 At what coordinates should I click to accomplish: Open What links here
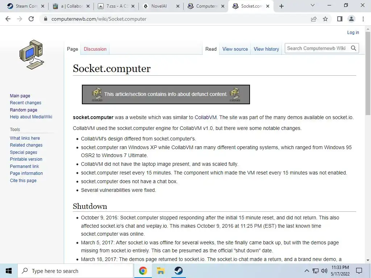(x=25, y=138)
